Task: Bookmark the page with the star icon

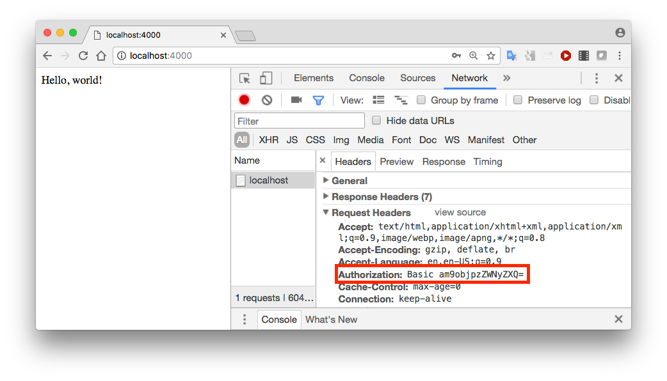Action: (491, 56)
